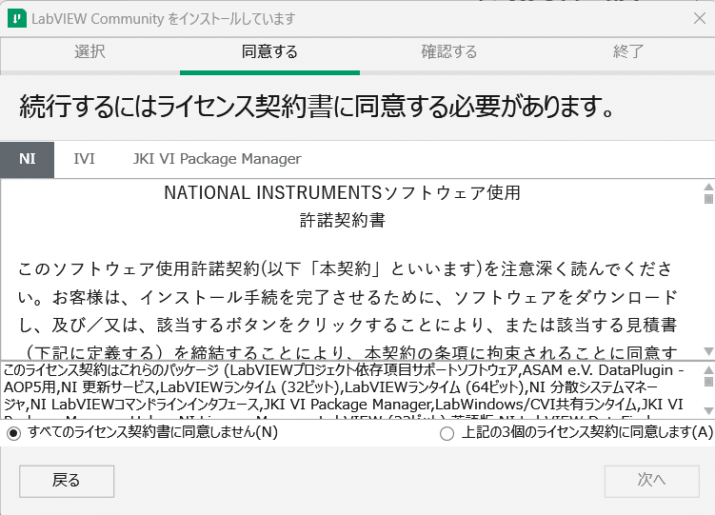
Task: Click the このライセンス契約はこれらのパッケージ package list text
Action: click(x=344, y=391)
